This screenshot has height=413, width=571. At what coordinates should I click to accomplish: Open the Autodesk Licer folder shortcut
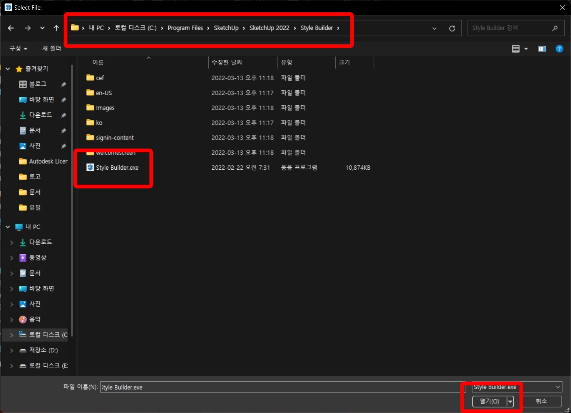pyautogui.click(x=43, y=161)
